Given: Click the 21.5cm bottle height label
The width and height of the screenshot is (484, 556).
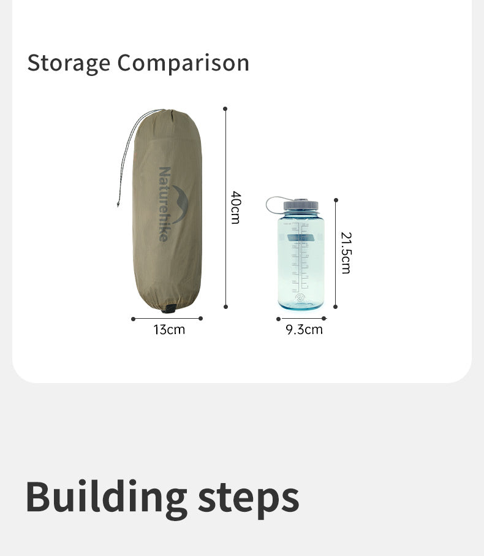Looking at the screenshot, I should [346, 253].
